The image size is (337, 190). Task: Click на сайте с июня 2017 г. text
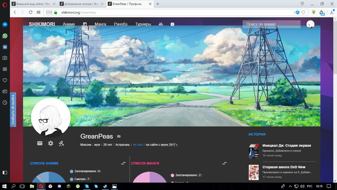(162, 145)
